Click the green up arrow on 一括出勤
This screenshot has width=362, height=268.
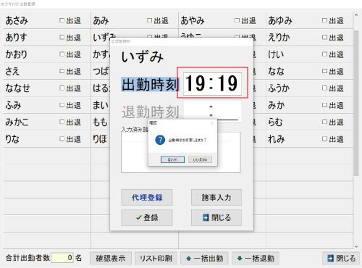189,259
